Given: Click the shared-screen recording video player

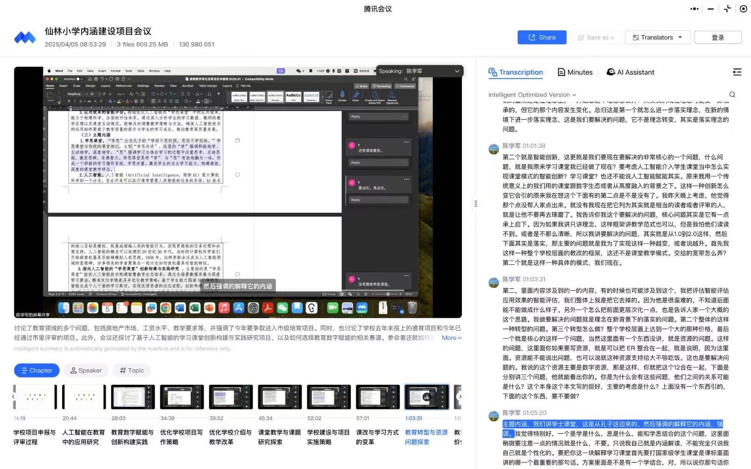Looking at the screenshot, I should click(x=238, y=192).
